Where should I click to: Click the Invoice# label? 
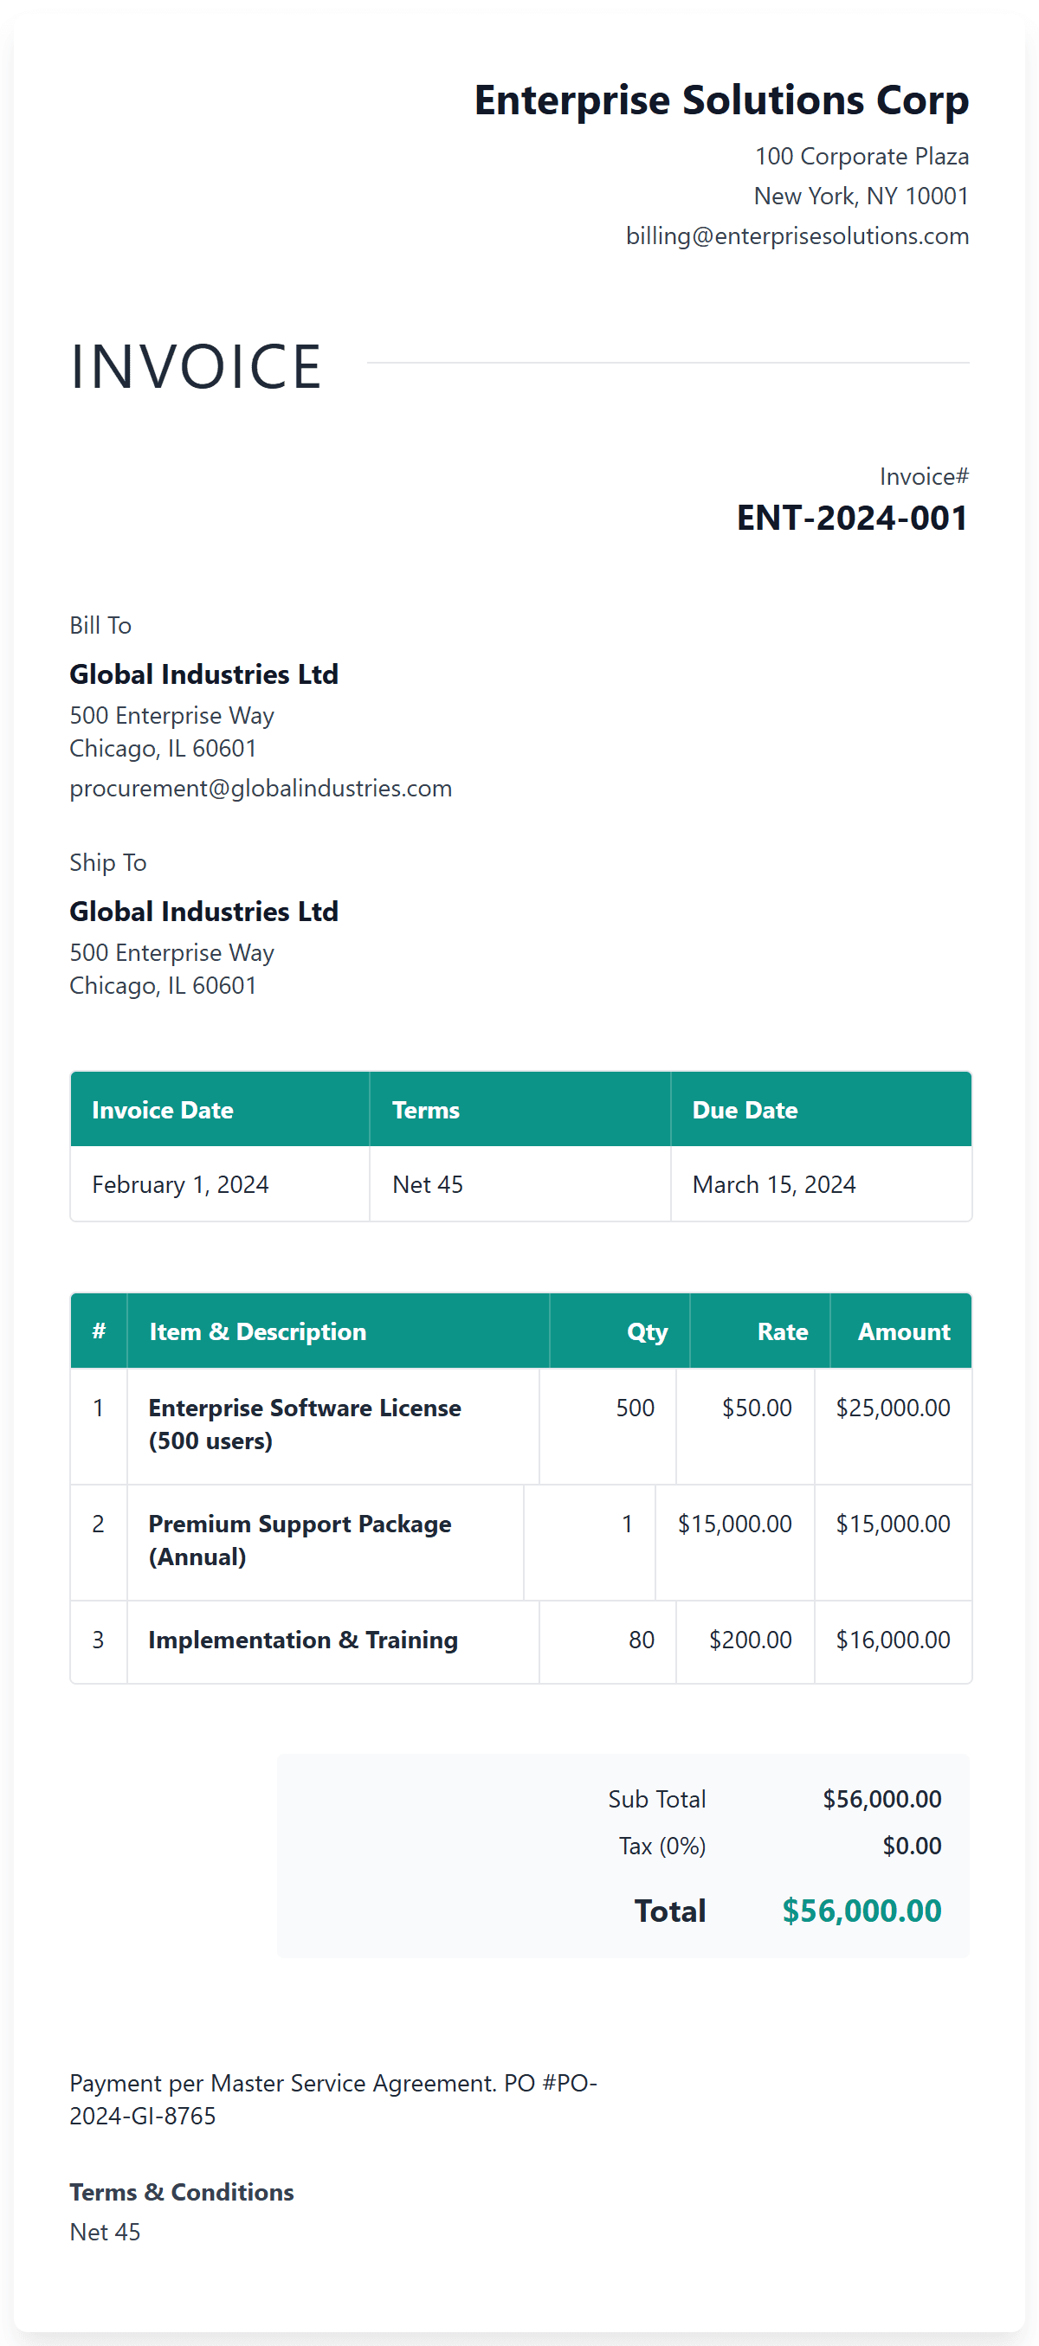[x=923, y=476]
